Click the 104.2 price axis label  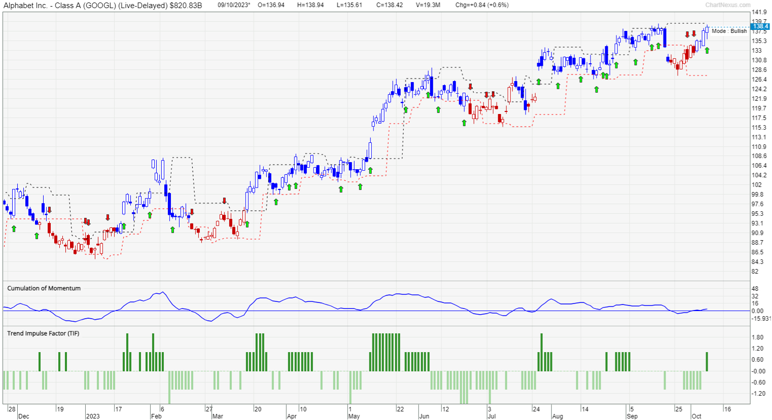click(759, 175)
